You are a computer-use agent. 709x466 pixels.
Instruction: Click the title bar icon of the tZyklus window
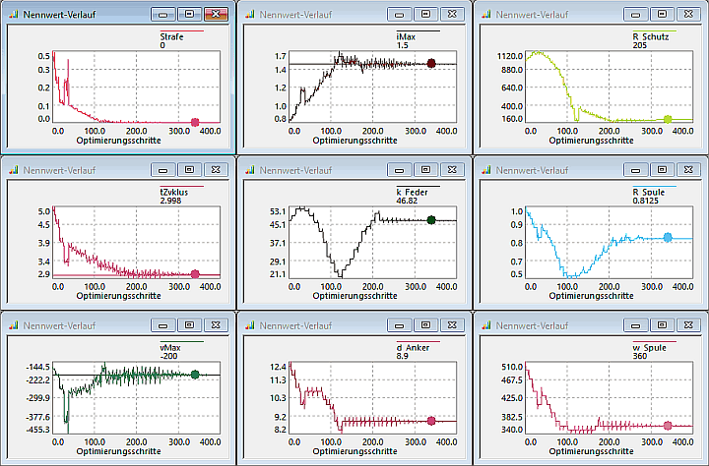click(x=13, y=169)
